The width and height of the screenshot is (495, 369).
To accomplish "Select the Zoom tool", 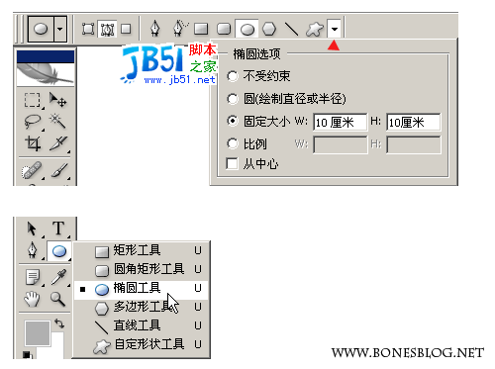I will [x=57, y=299].
